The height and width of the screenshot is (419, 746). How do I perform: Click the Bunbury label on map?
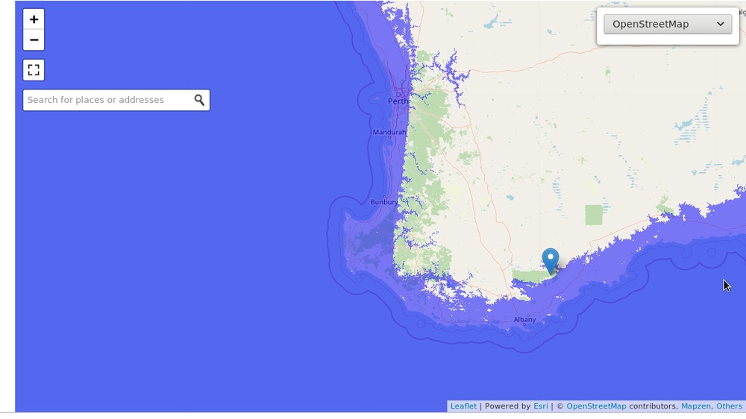pyautogui.click(x=384, y=202)
